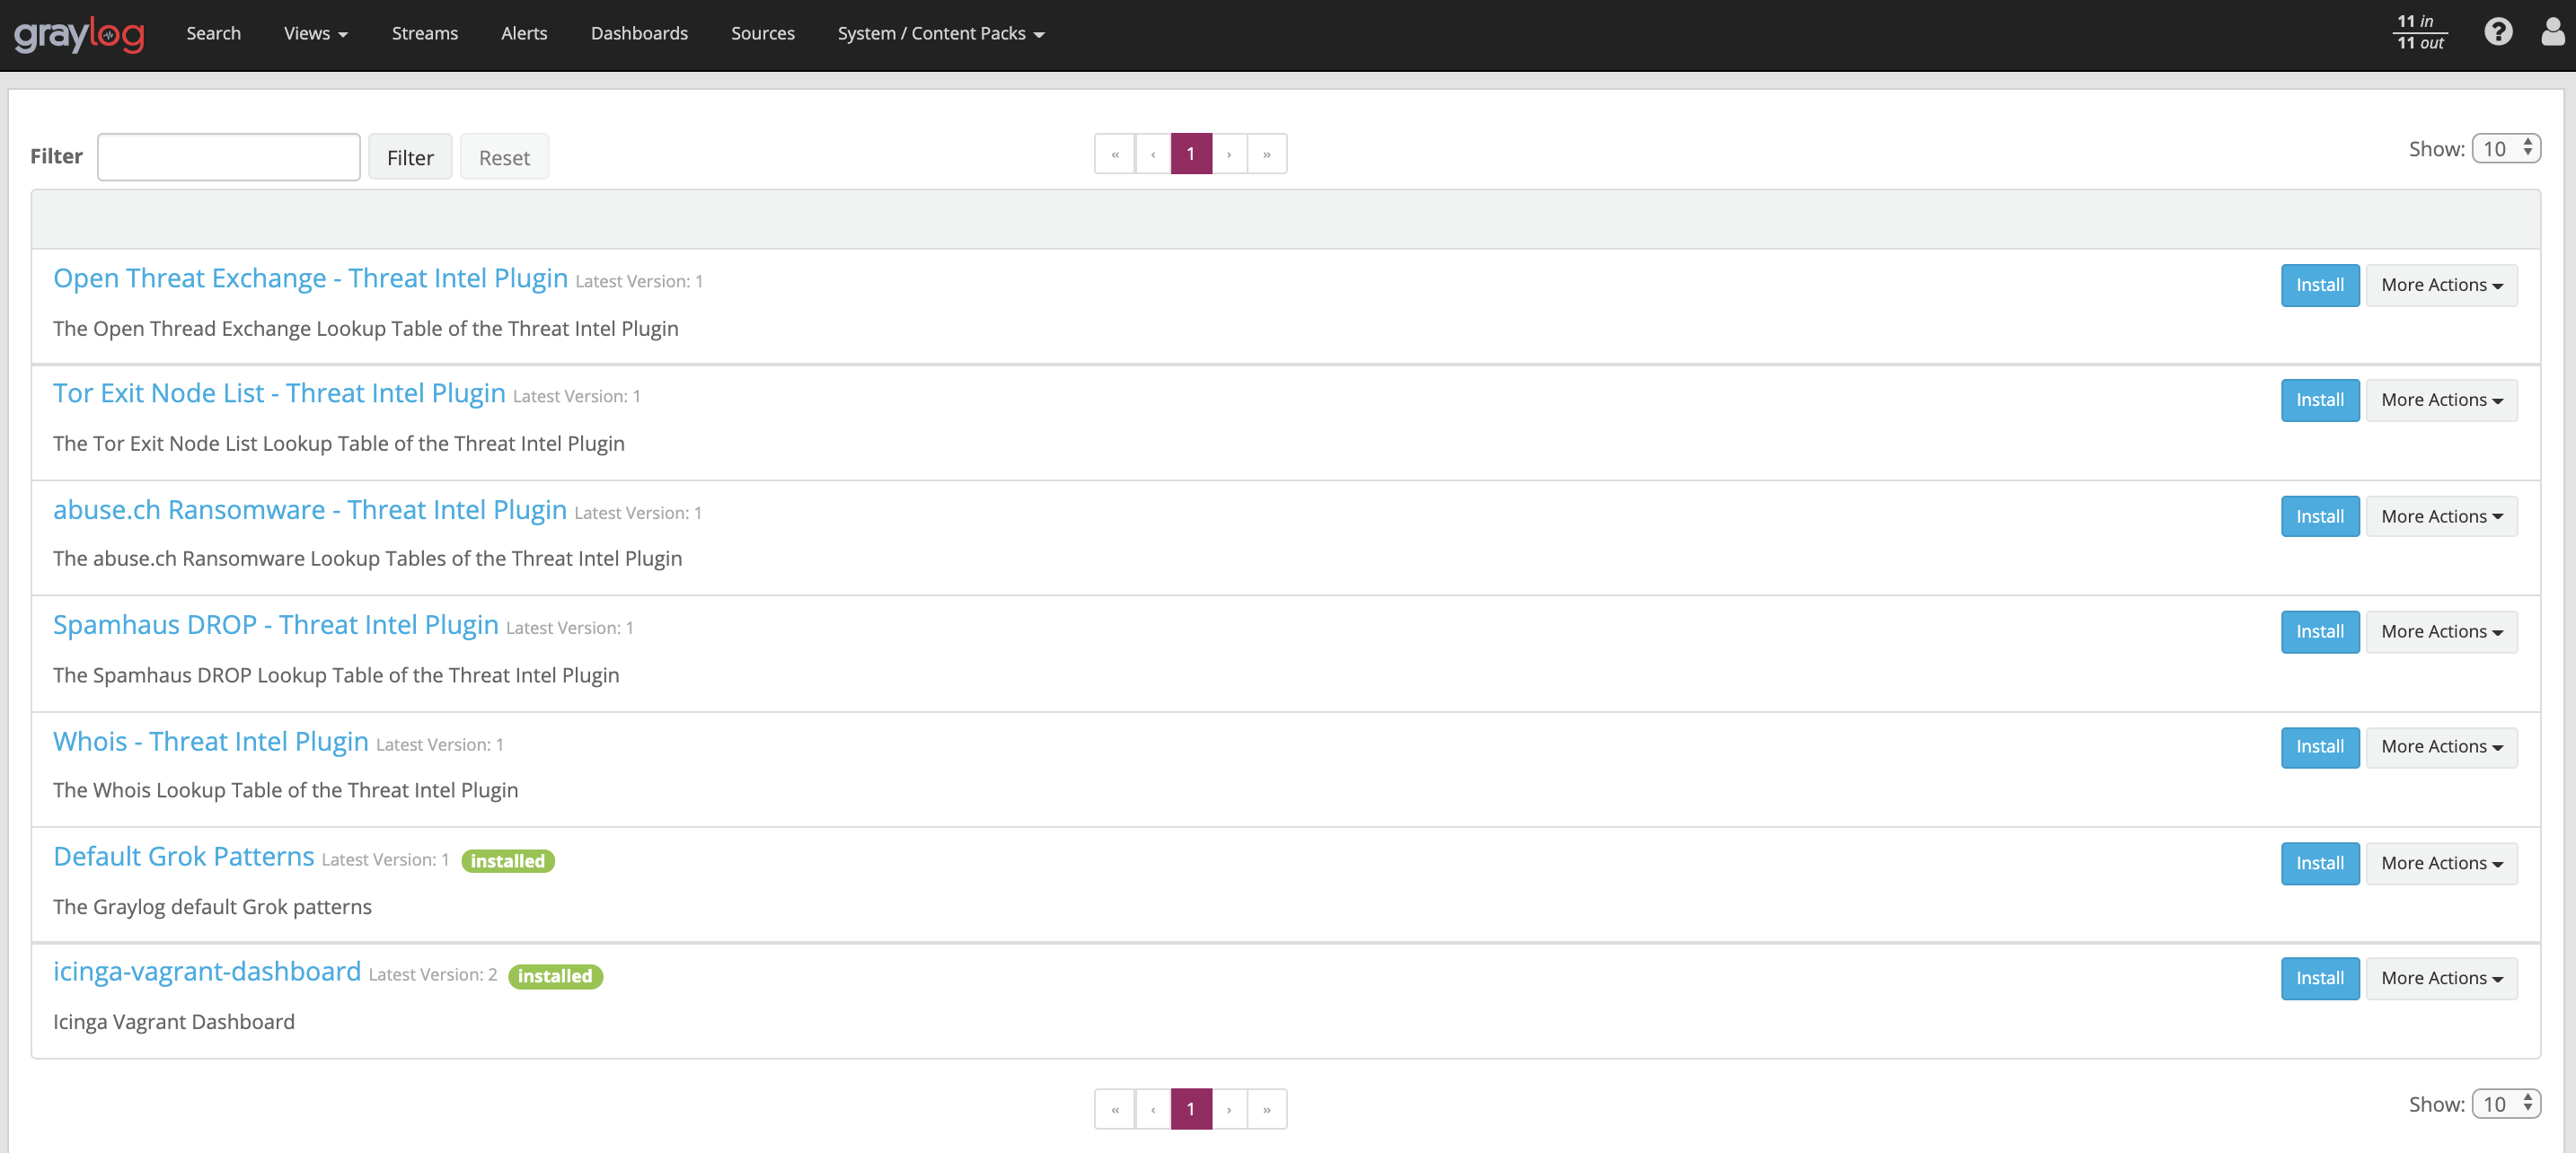Select the Open Thread Exchange Lookup Table description

(x=366, y=329)
